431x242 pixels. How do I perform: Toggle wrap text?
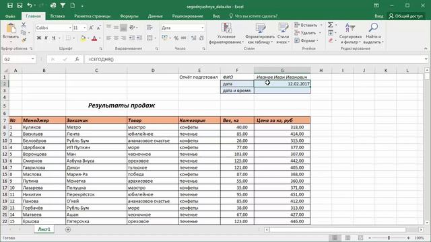150,28
